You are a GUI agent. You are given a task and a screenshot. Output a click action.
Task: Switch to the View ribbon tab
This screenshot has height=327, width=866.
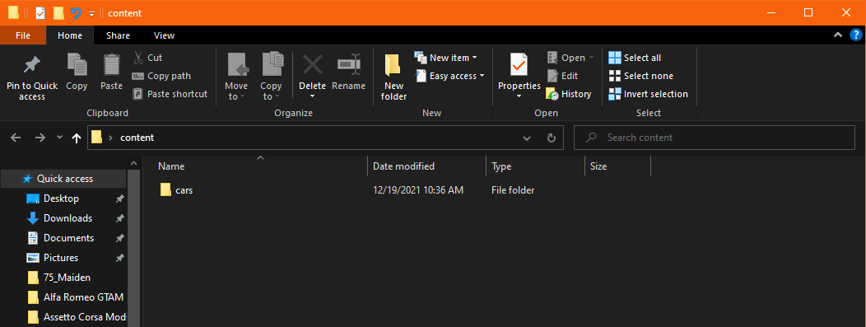coord(164,35)
